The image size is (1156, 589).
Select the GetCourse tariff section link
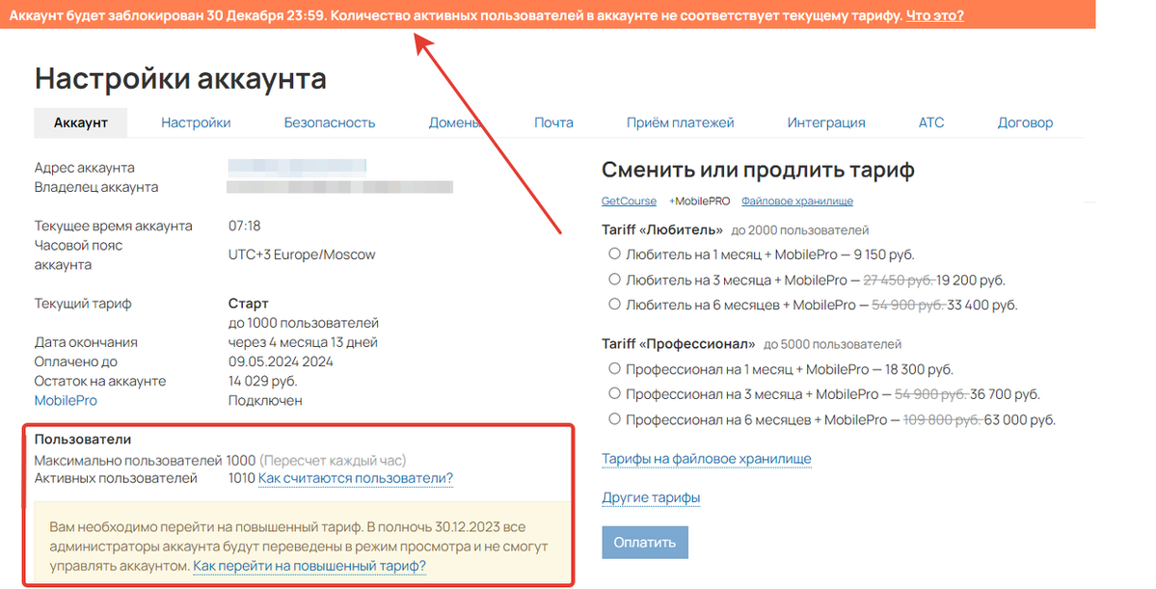(x=629, y=201)
